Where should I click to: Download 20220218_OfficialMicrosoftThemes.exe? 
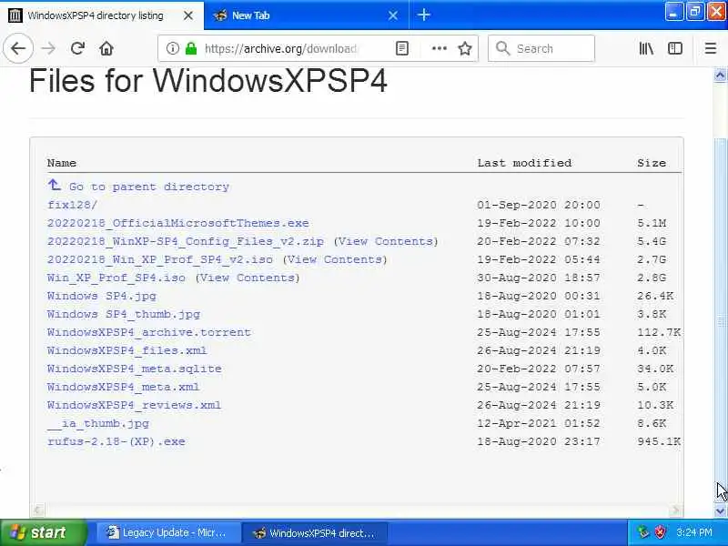[178, 223]
